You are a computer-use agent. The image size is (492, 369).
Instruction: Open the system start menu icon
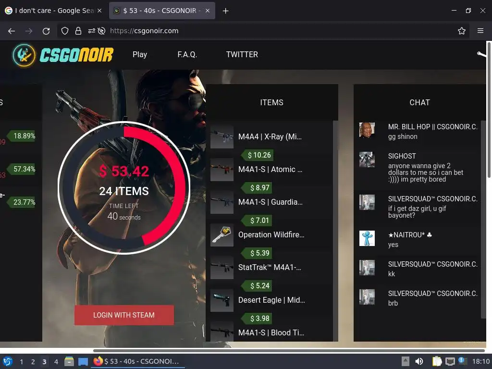tap(8, 361)
